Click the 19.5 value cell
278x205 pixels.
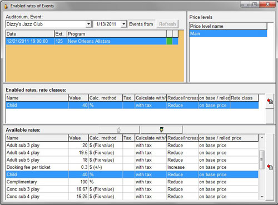pyautogui.click(x=78, y=153)
